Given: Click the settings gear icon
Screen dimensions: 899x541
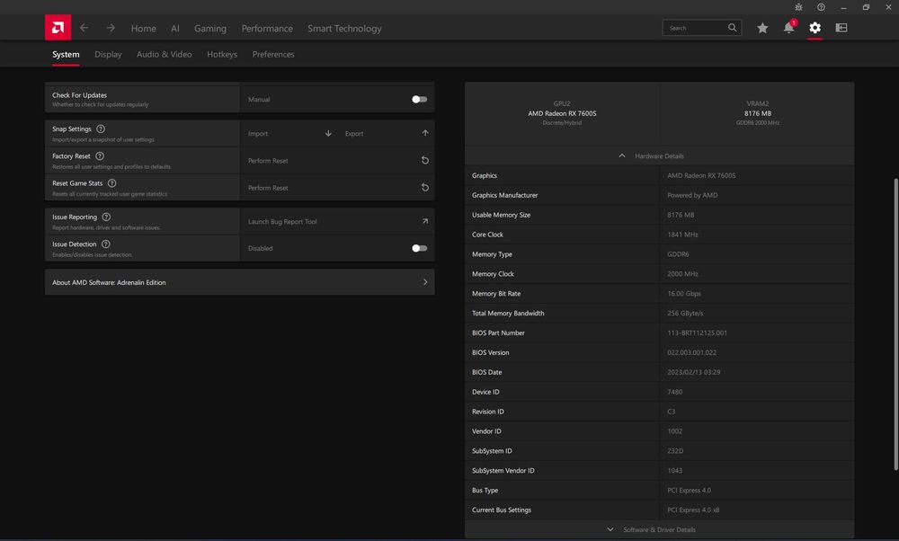Looking at the screenshot, I should (x=814, y=28).
